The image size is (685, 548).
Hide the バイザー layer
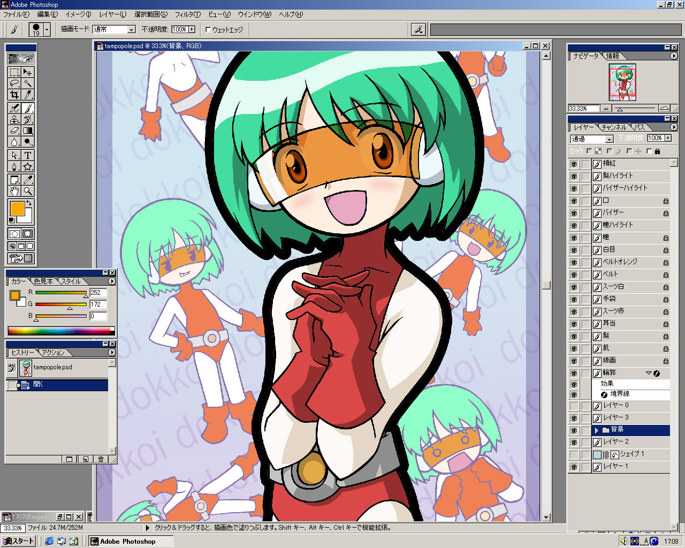point(574,214)
